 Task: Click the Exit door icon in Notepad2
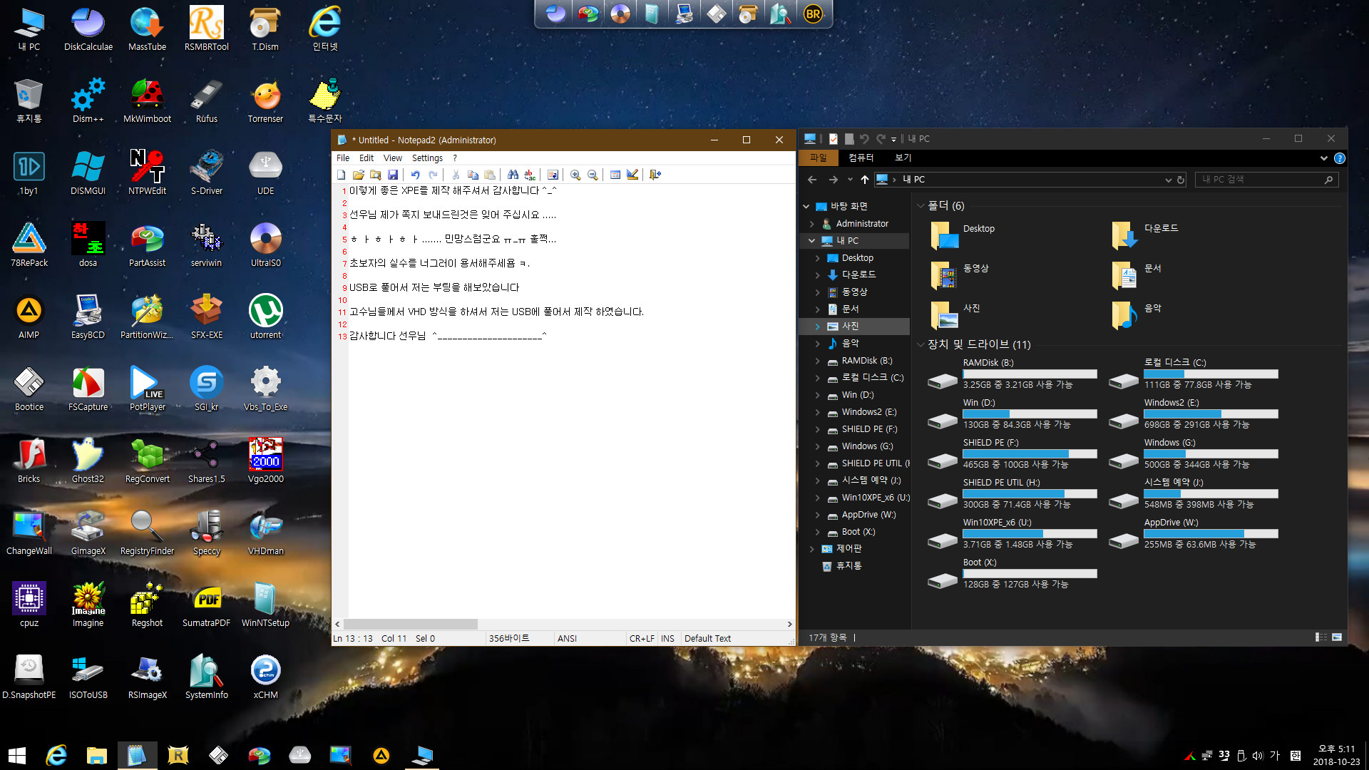point(655,175)
